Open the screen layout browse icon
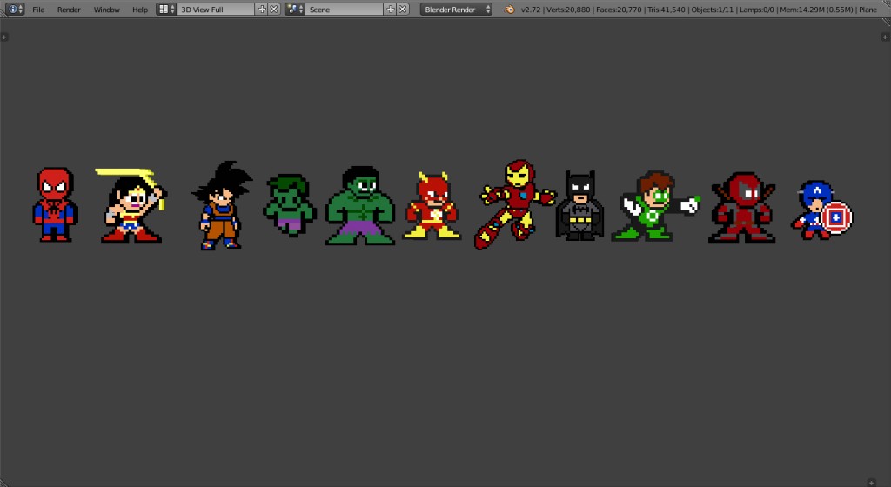 tap(166, 9)
